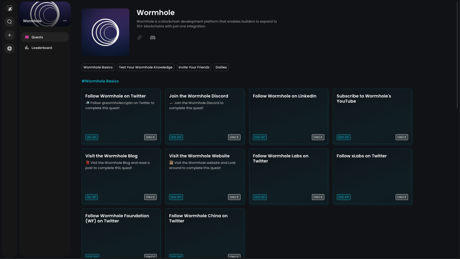460x259 pixels.
Task: Open the ellipsis menu beside Wormhole name
Action: point(65,21)
